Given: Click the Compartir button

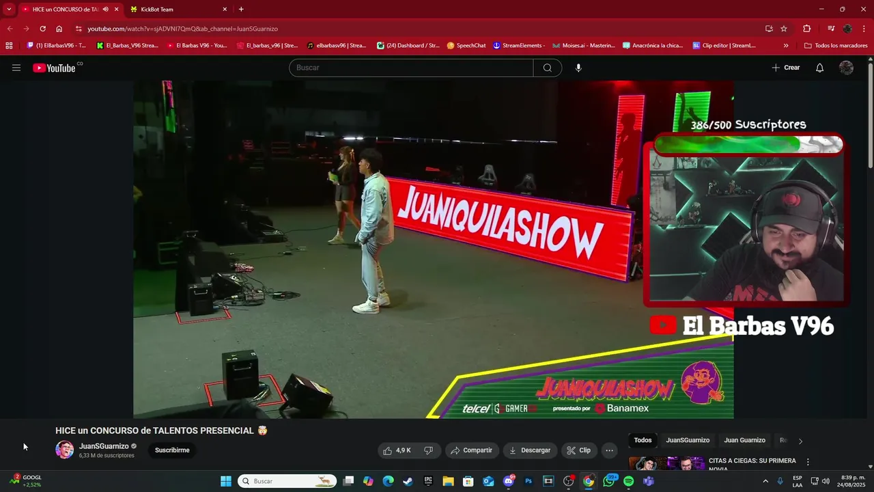Looking at the screenshot, I should coord(471,450).
